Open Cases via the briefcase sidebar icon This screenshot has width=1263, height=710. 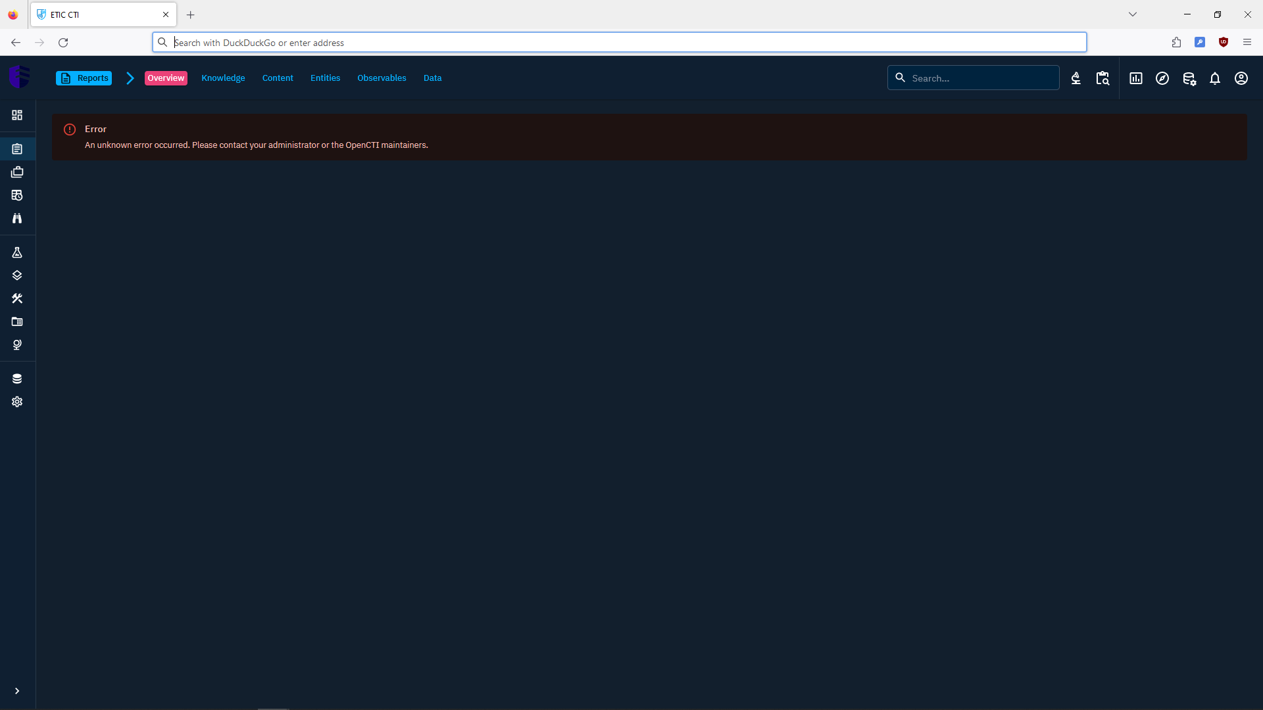coord(17,172)
